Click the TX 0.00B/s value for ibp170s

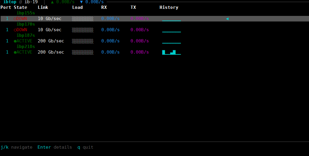[x=140, y=30]
